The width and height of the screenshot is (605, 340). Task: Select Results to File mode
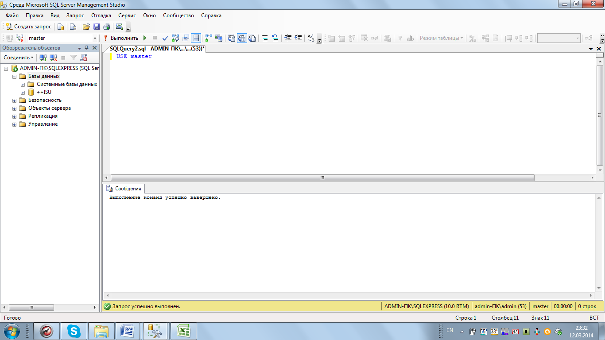(252, 38)
